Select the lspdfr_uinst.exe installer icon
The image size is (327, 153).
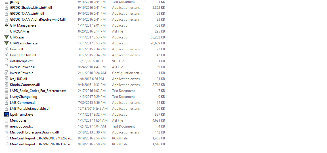coord(7,115)
